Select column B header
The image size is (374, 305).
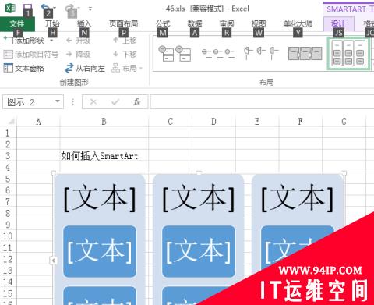pyautogui.click(x=104, y=122)
